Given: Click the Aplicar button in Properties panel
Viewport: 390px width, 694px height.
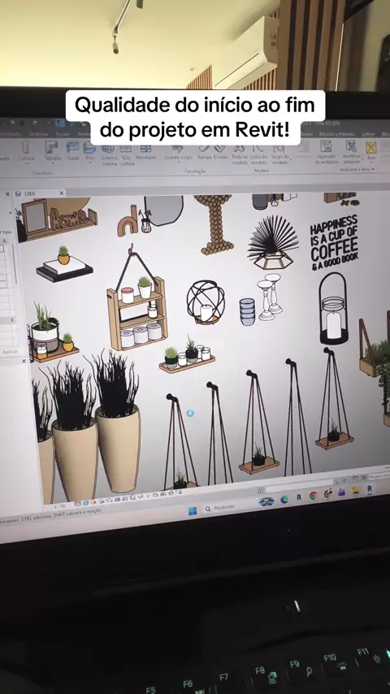Looking at the screenshot, I should 10,351.
